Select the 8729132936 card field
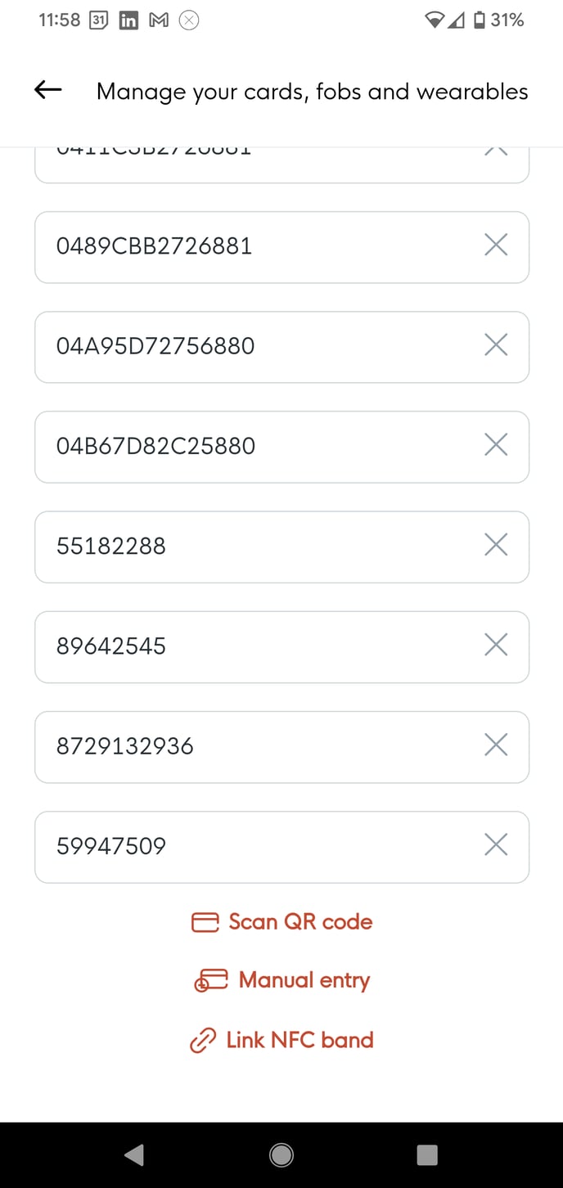This screenshot has width=563, height=1188. 245,746
